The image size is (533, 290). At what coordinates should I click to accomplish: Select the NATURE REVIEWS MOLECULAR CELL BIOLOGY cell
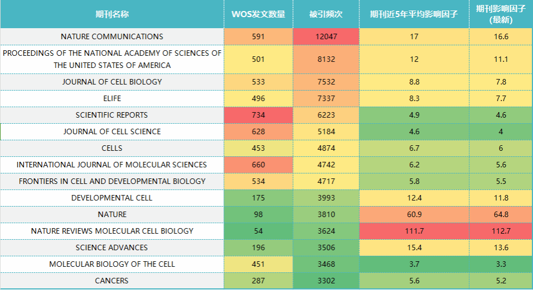tap(112, 231)
